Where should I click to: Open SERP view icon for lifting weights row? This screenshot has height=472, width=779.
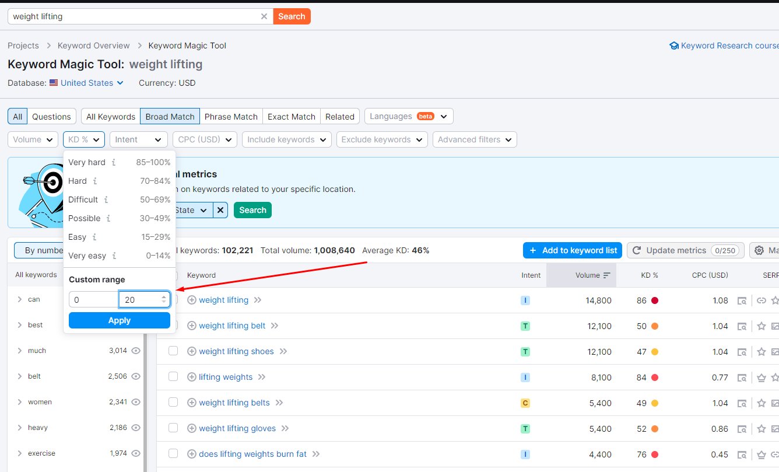pos(742,377)
